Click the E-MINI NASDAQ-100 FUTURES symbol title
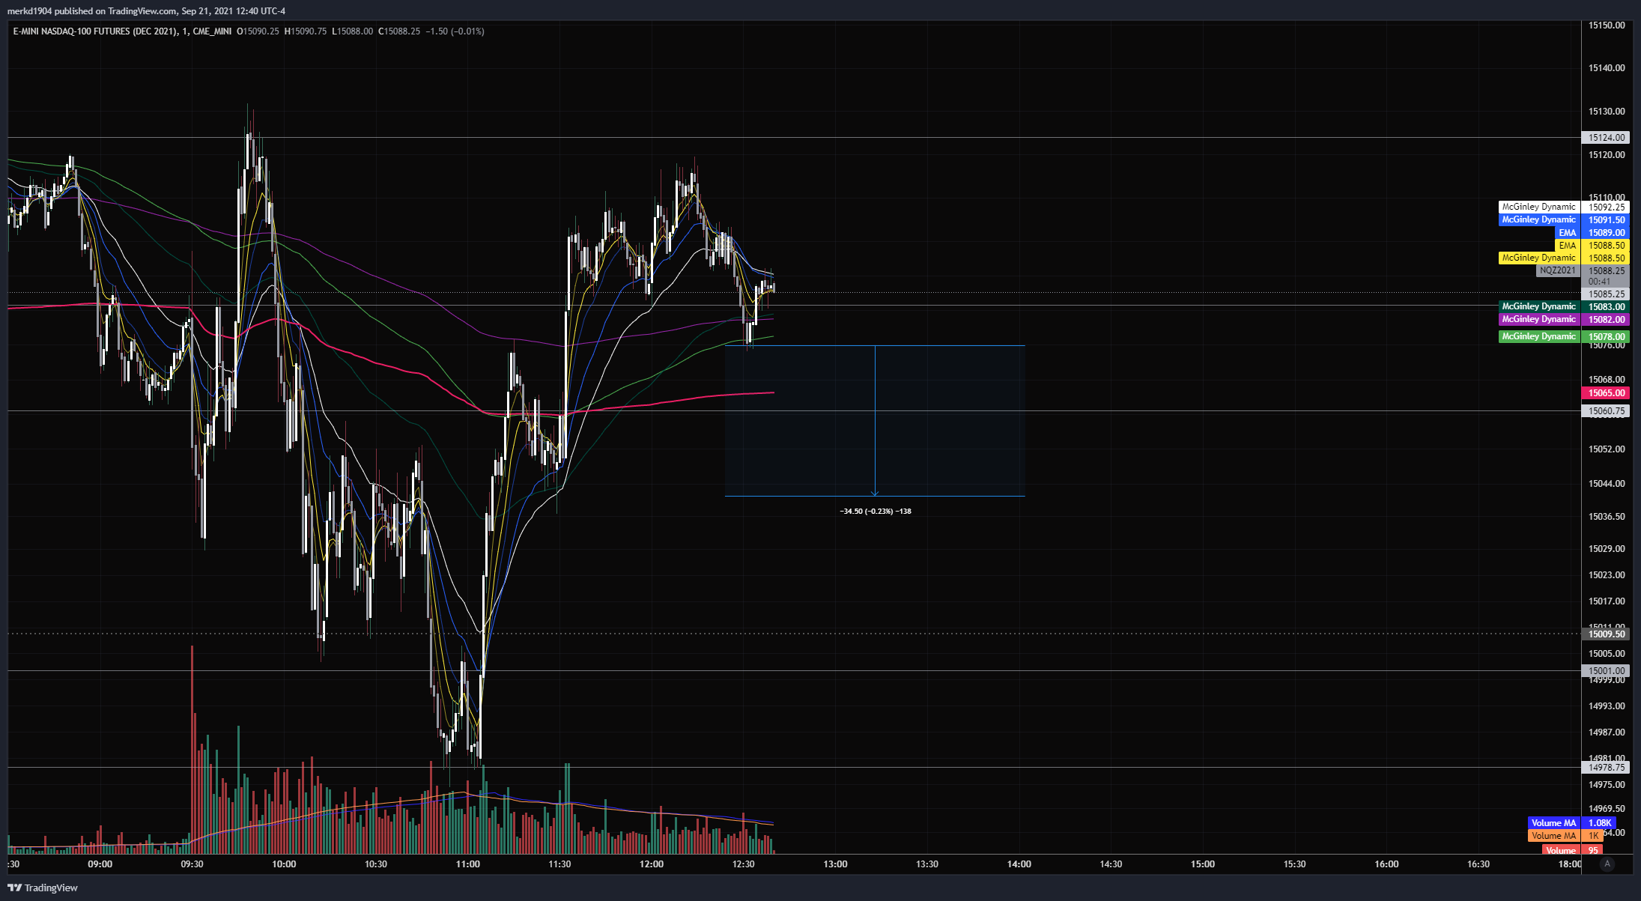The image size is (1641, 901). point(95,31)
